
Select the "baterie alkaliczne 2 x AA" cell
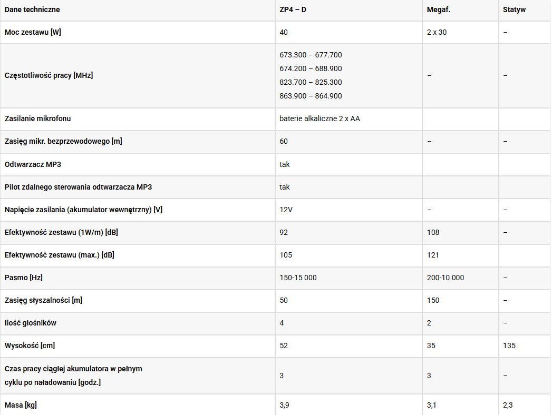(x=319, y=119)
